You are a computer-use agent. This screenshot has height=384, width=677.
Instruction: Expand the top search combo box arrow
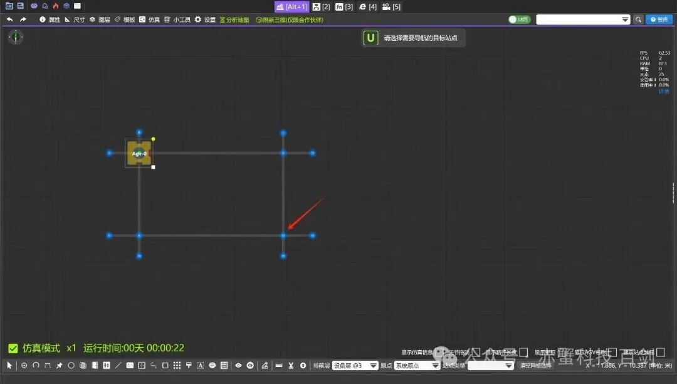point(625,19)
